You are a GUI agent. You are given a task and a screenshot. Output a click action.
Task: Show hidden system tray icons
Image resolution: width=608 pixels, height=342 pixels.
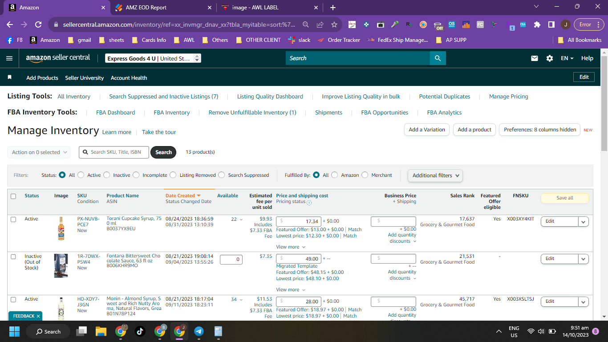click(x=499, y=331)
